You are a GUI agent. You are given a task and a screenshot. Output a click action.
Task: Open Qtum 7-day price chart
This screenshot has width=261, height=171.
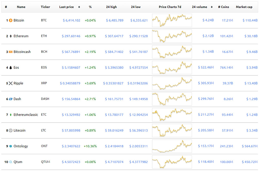pos(172,162)
